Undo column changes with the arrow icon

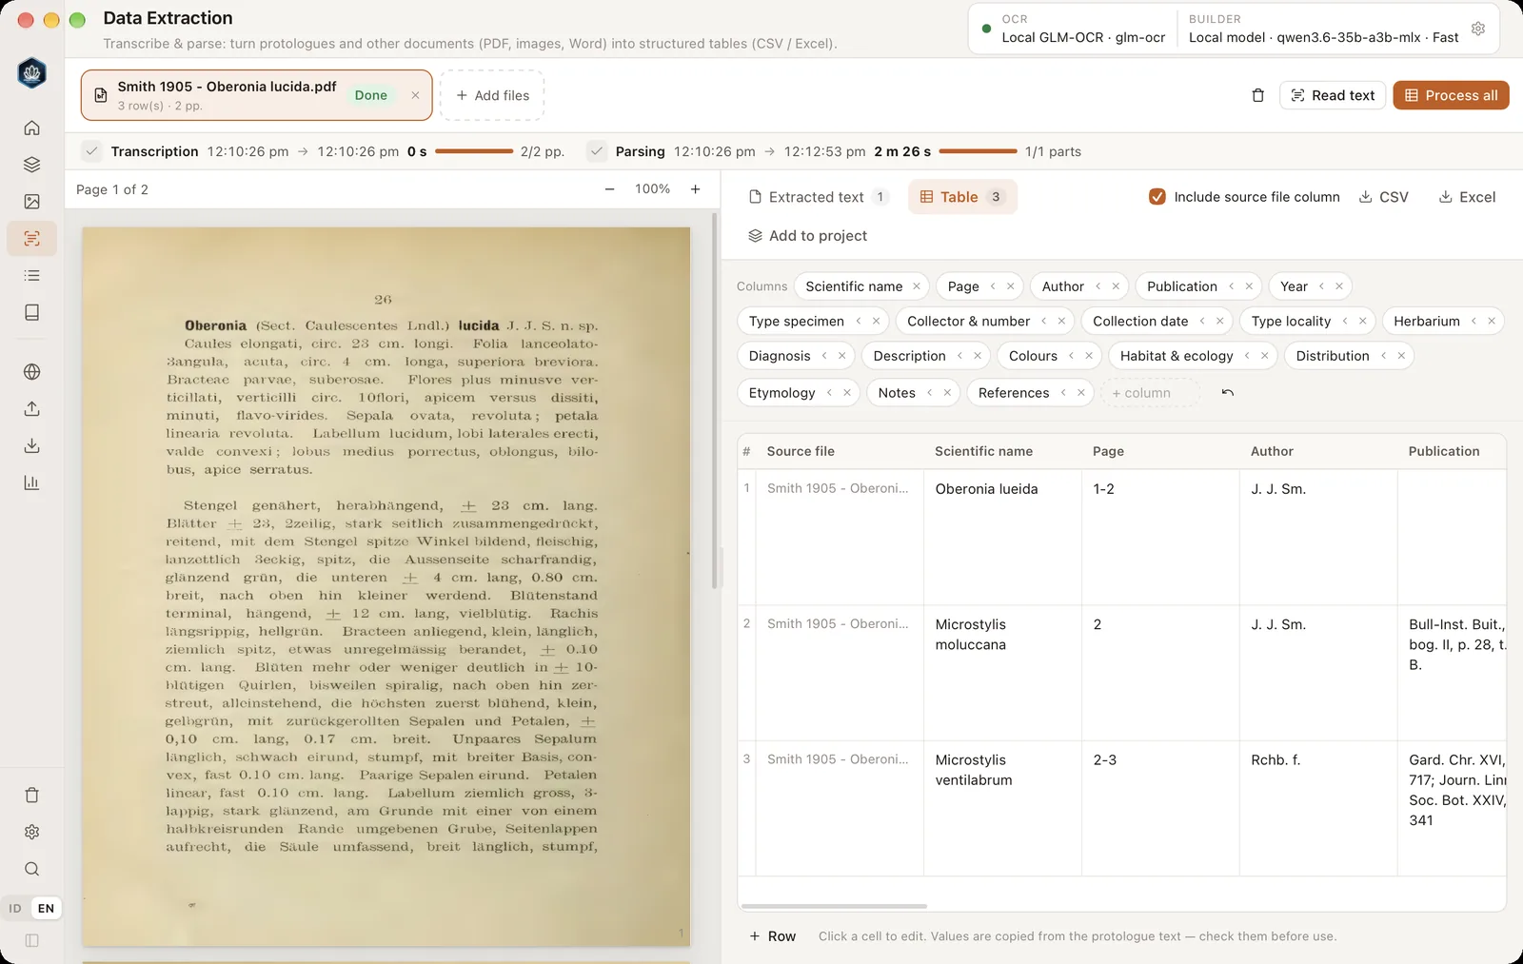[x=1228, y=393]
